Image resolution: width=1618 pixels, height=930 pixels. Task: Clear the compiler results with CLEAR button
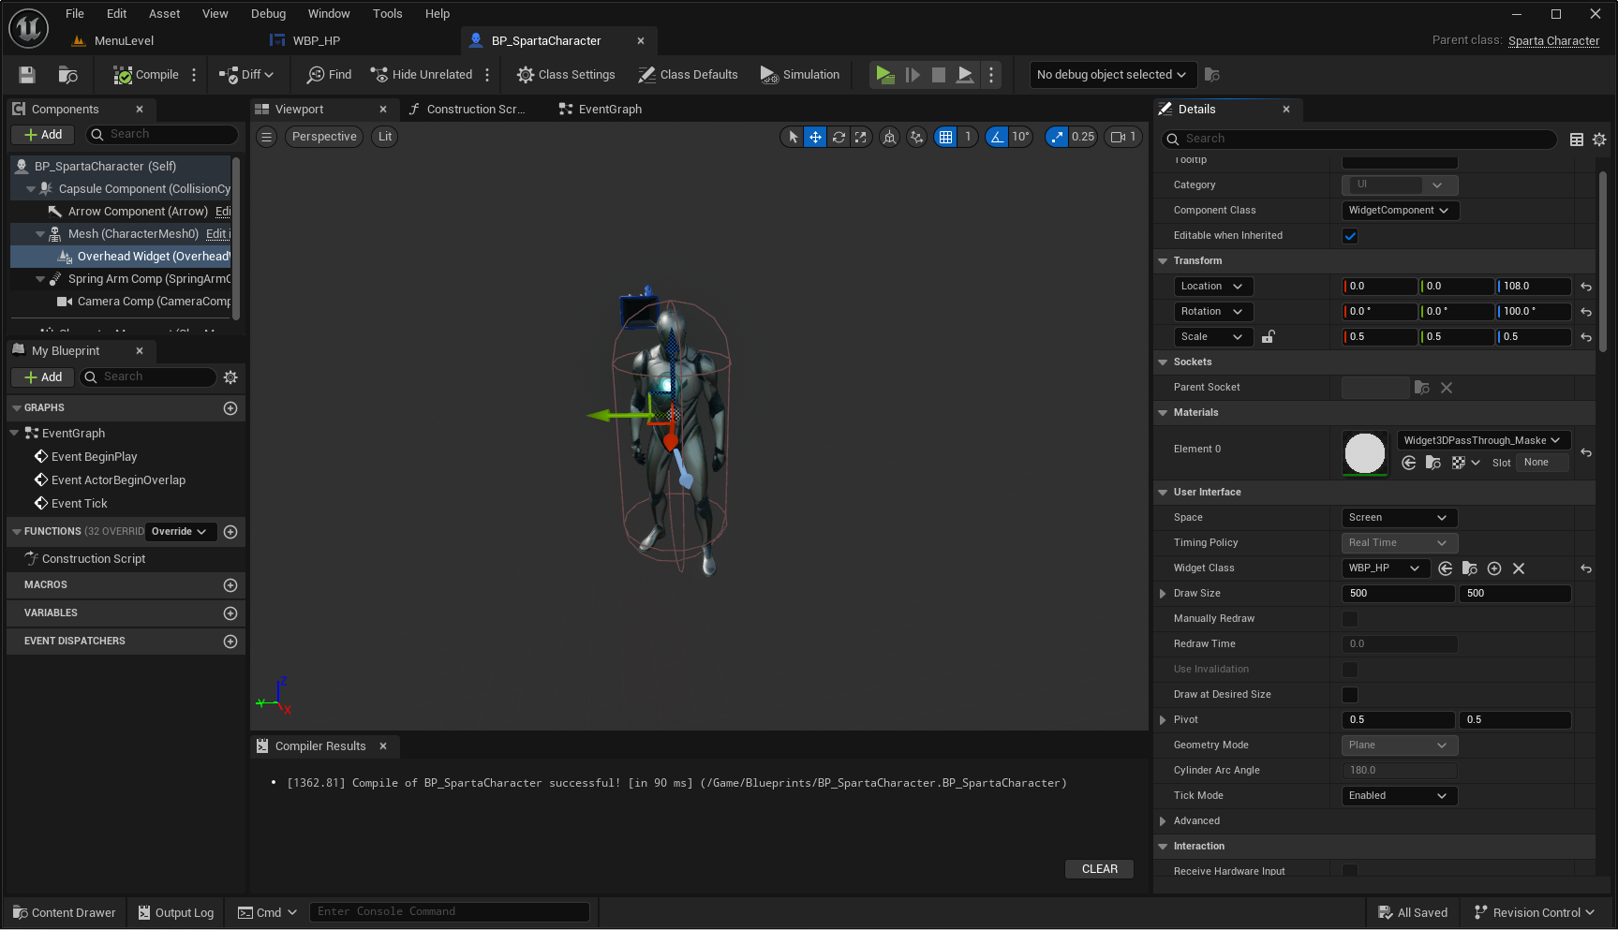[x=1099, y=869]
